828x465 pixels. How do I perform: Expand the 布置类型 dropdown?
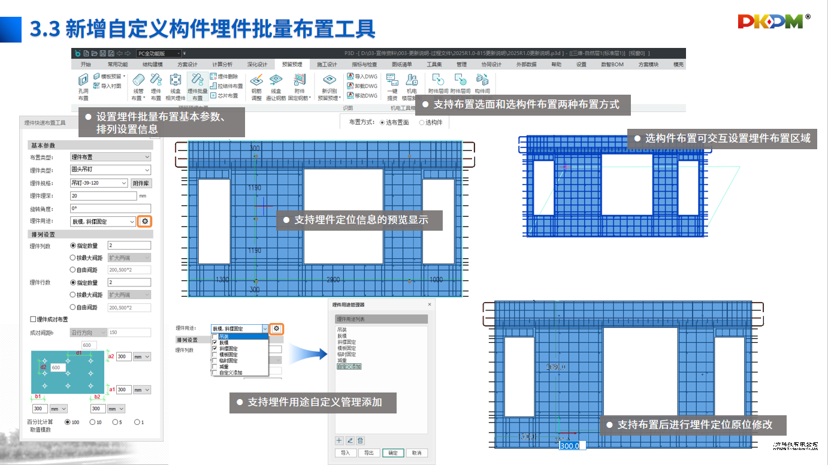110,157
